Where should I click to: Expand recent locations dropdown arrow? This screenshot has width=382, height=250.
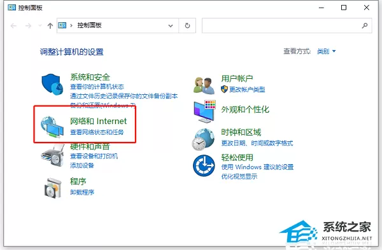(x=40, y=25)
